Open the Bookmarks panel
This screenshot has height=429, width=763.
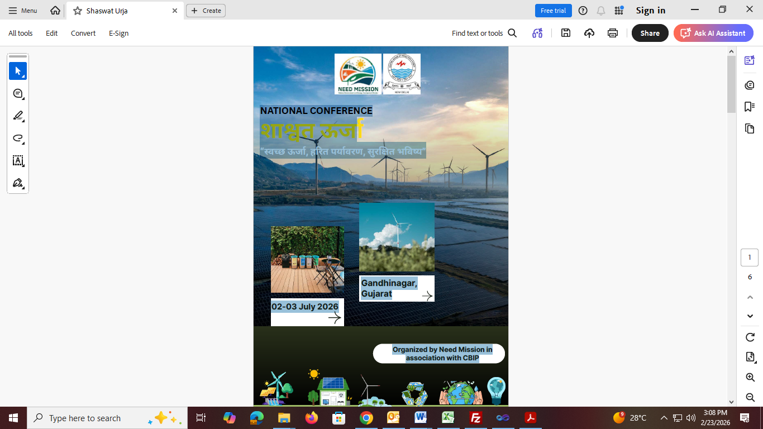coord(750,107)
